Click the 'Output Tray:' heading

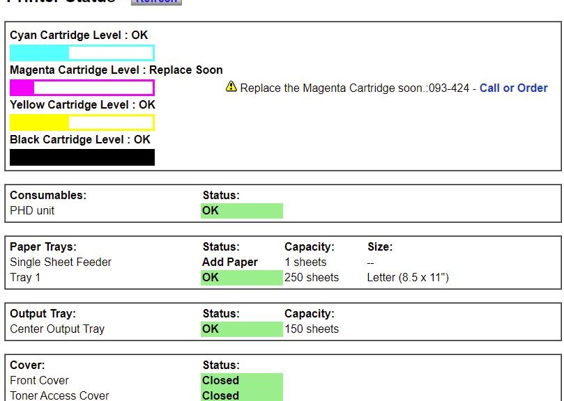tap(43, 314)
